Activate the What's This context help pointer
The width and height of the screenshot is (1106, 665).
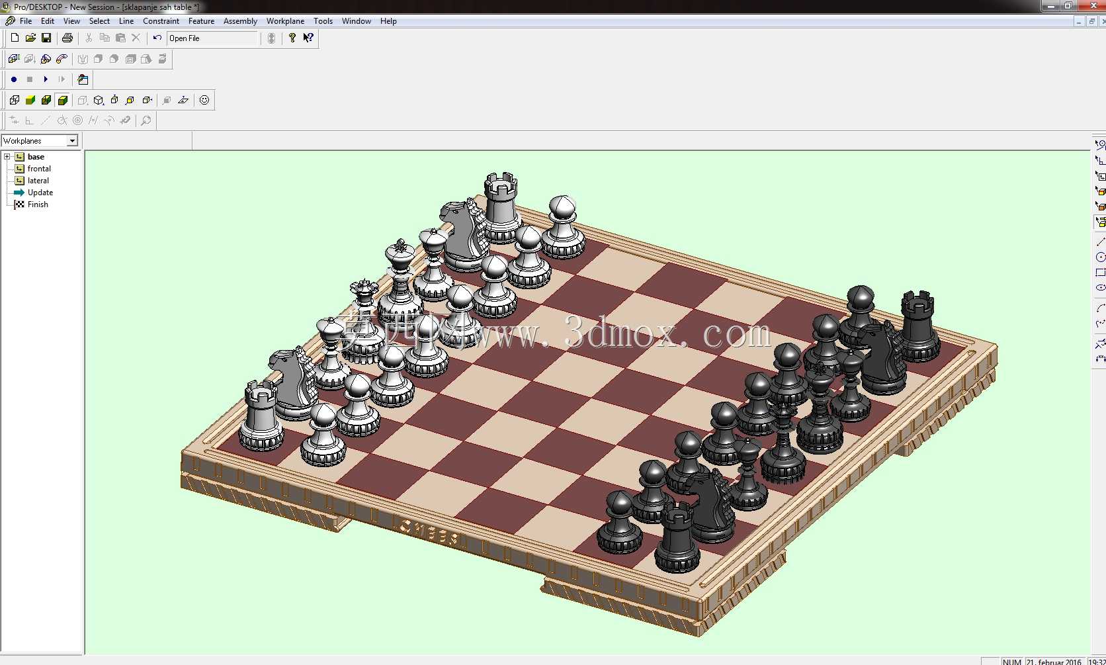(x=308, y=38)
